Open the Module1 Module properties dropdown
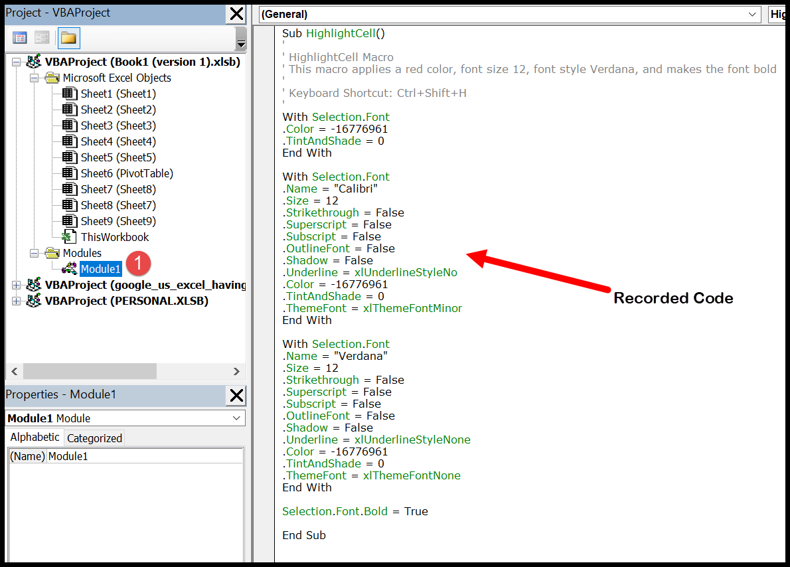790x567 pixels. (x=237, y=418)
